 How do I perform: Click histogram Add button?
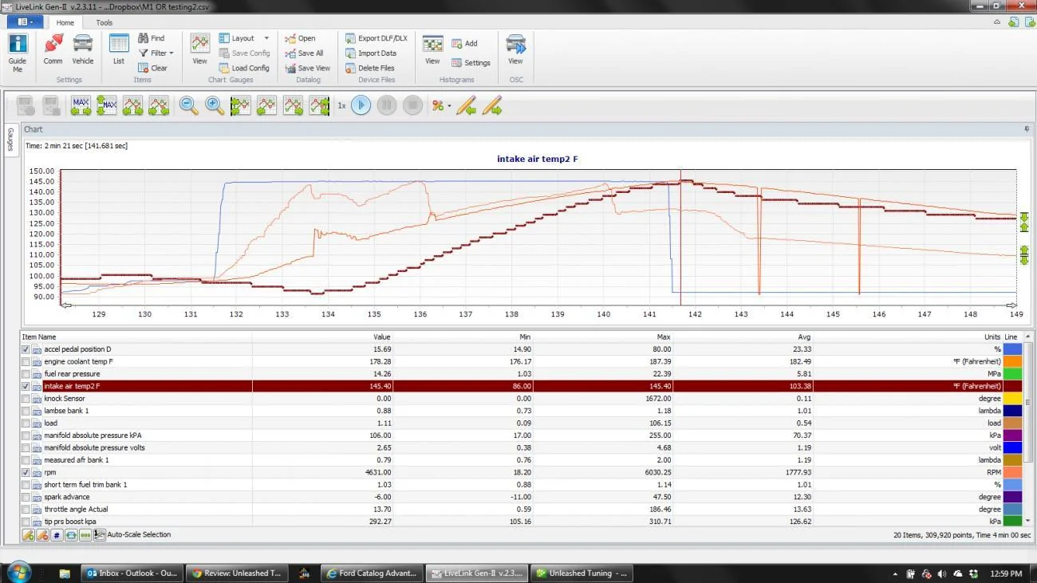point(464,44)
